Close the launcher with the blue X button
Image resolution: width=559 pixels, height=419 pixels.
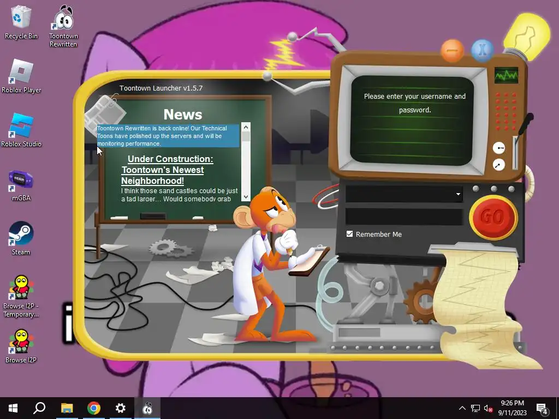[482, 50]
